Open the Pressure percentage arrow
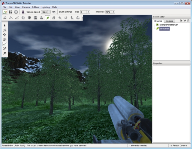 113,12
